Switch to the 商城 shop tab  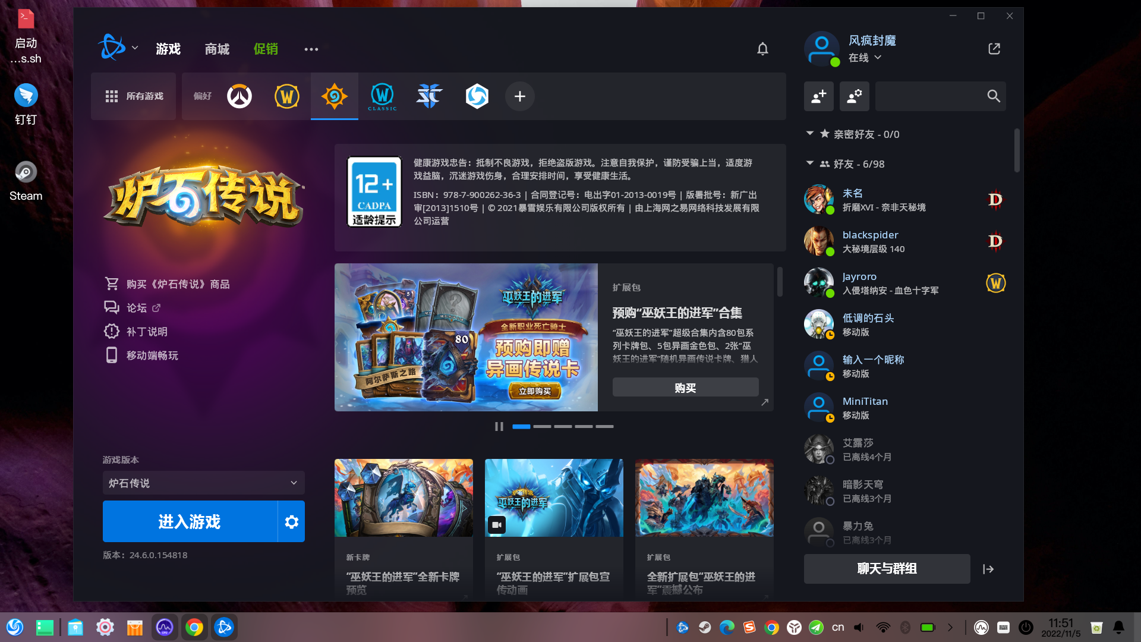click(x=216, y=49)
